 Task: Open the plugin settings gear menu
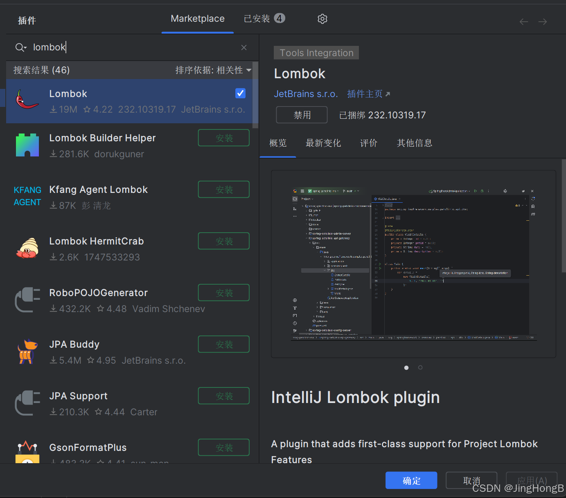pyautogui.click(x=322, y=19)
